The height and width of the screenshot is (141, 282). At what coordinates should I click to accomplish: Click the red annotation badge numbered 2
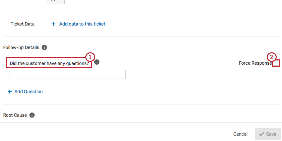pyautogui.click(x=271, y=56)
